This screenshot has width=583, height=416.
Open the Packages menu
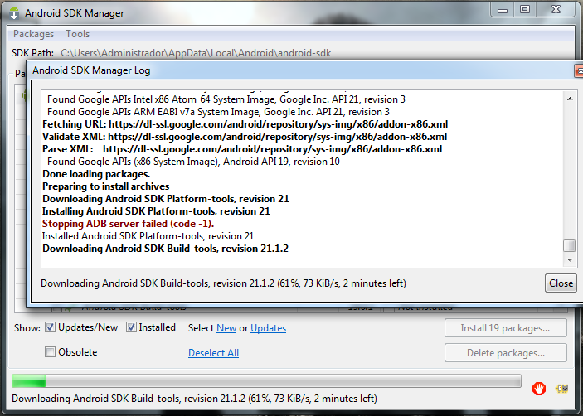coord(33,34)
